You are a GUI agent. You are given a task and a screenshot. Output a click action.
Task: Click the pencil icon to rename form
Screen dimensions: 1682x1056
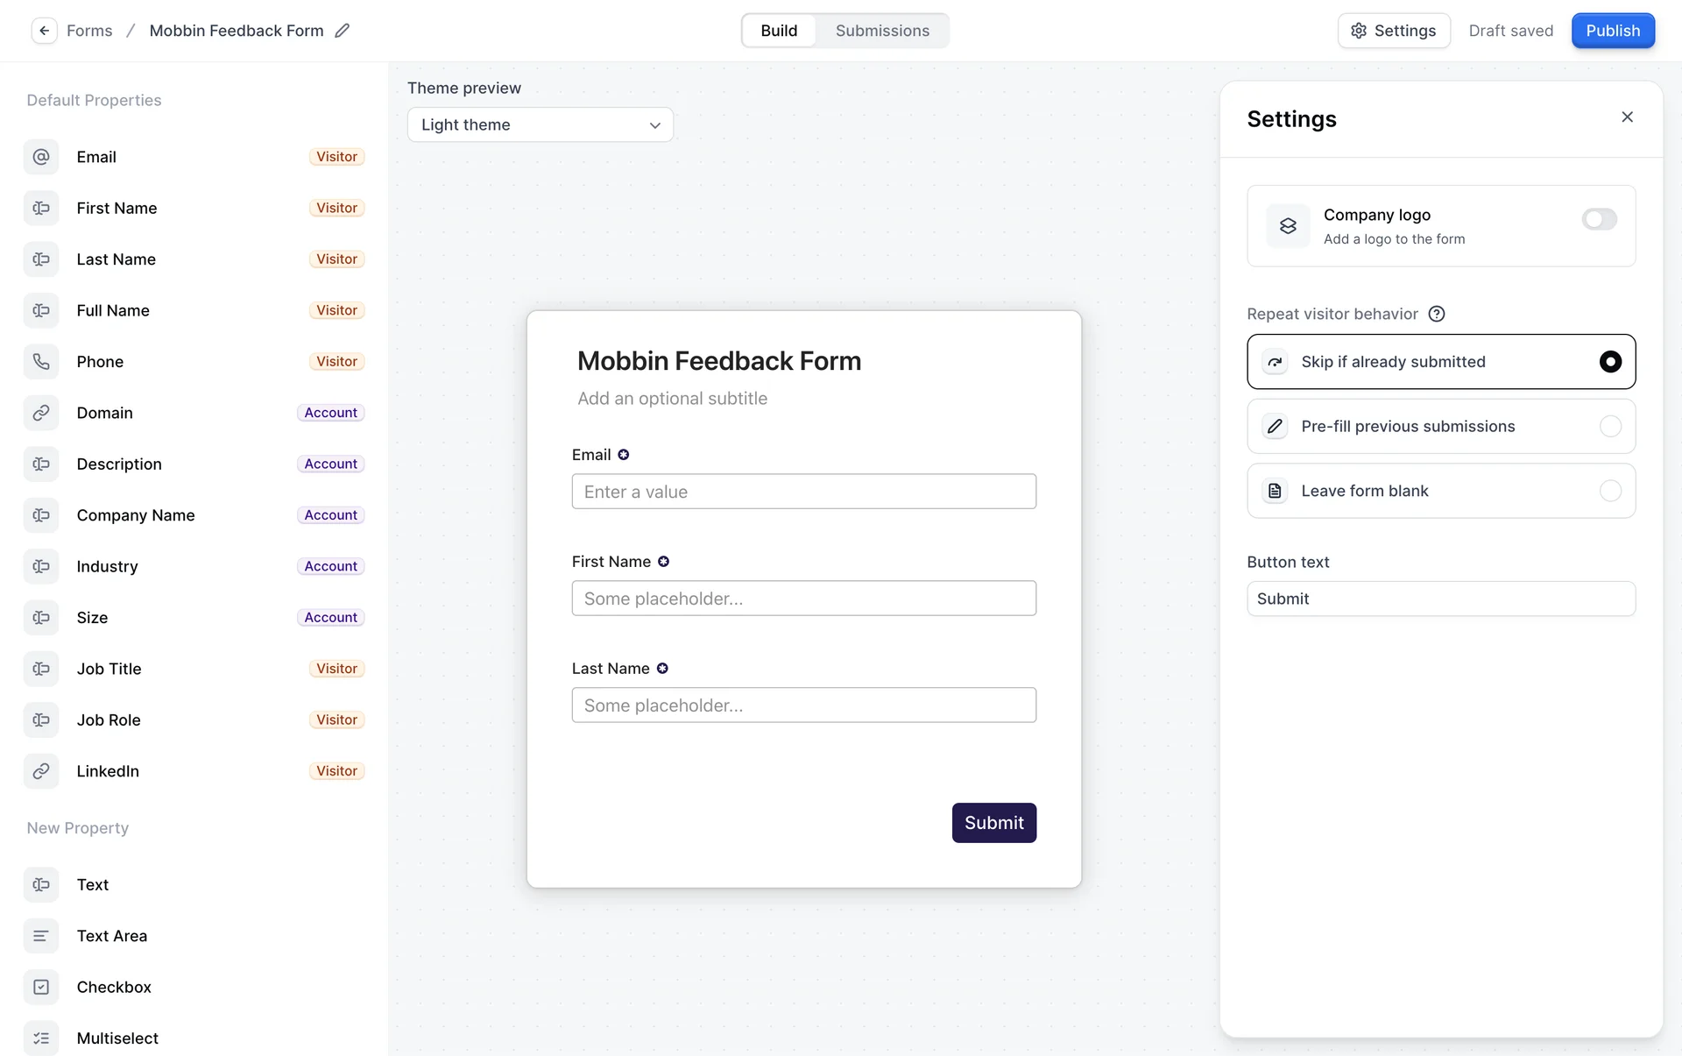pos(343,31)
